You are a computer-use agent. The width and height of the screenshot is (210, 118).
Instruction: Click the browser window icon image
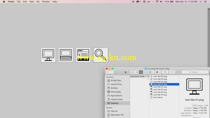click(x=83, y=55)
